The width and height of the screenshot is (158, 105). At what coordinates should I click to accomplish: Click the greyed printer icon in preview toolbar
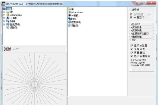(17, 49)
